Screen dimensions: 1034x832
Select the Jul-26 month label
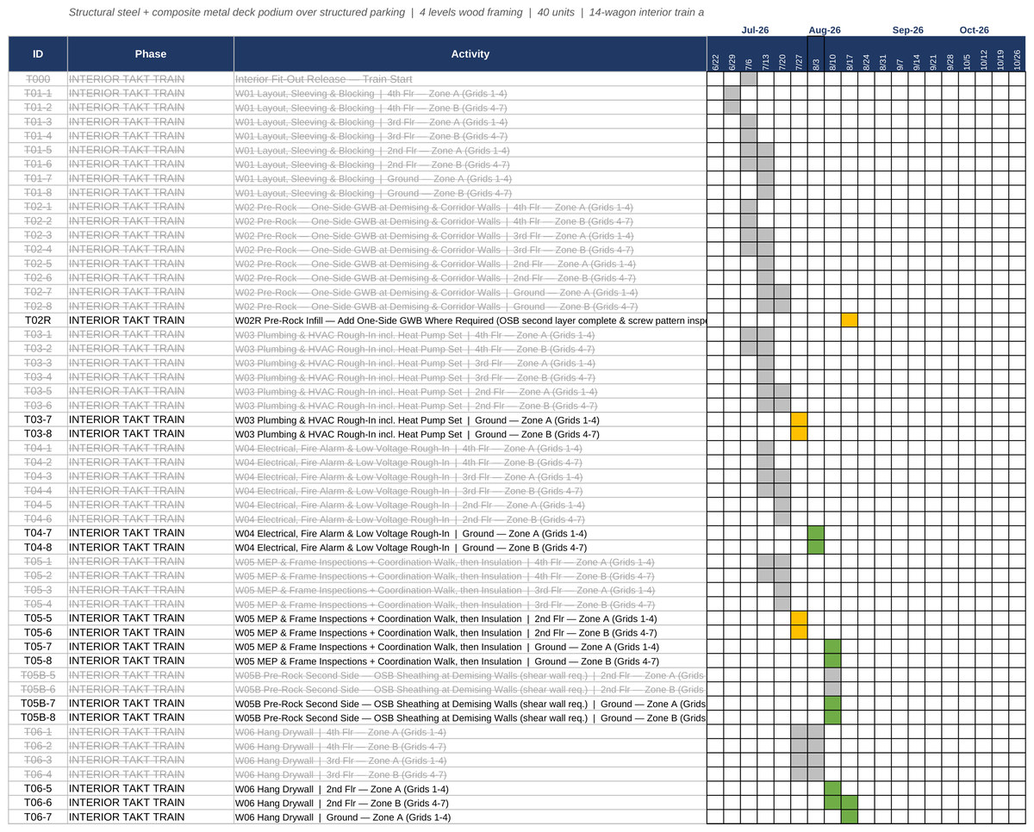pos(755,30)
